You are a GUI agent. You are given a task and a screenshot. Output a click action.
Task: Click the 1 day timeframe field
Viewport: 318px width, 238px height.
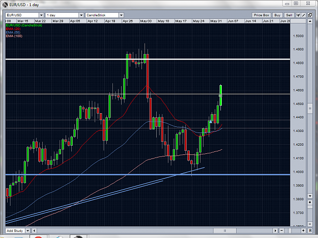coord(62,15)
